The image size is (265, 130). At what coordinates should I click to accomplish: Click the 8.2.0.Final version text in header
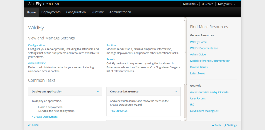(51, 4)
